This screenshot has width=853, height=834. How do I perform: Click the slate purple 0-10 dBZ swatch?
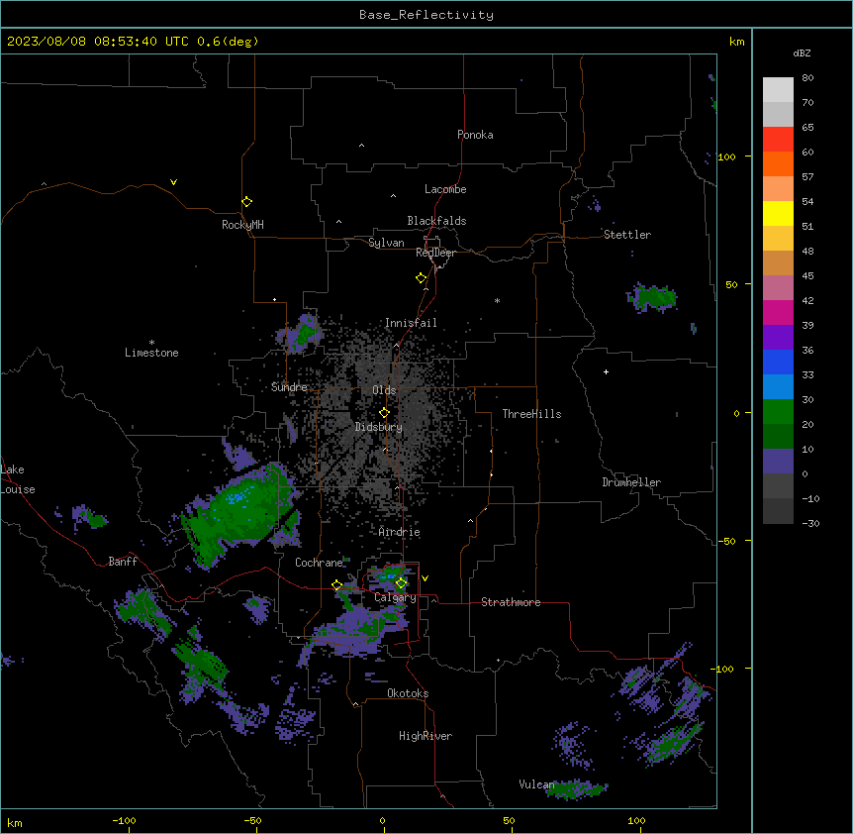778,462
